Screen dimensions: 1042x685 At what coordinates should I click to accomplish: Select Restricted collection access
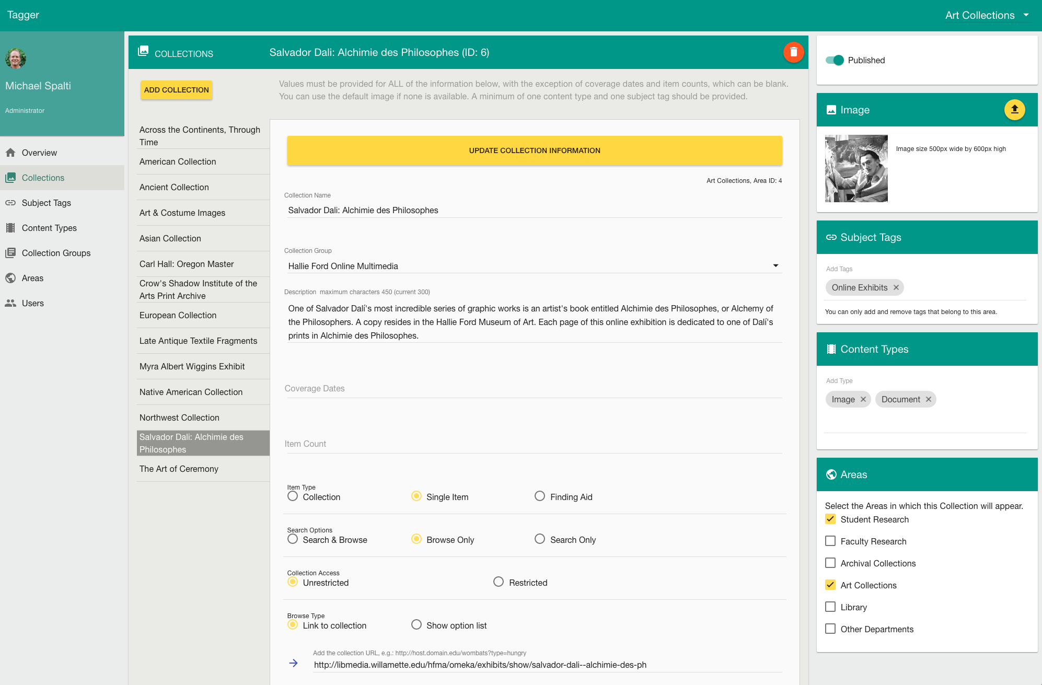(x=498, y=582)
